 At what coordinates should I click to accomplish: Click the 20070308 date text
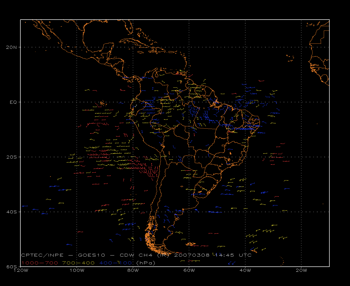point(192,255)
